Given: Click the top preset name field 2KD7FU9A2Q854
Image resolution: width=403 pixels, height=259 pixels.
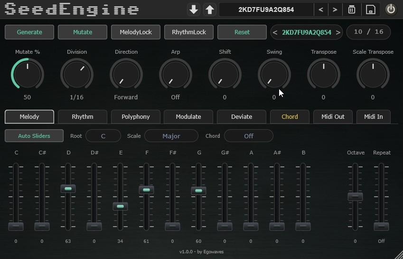Looking at the screenshot, I should pyautogui.click(x=266, y=10).
